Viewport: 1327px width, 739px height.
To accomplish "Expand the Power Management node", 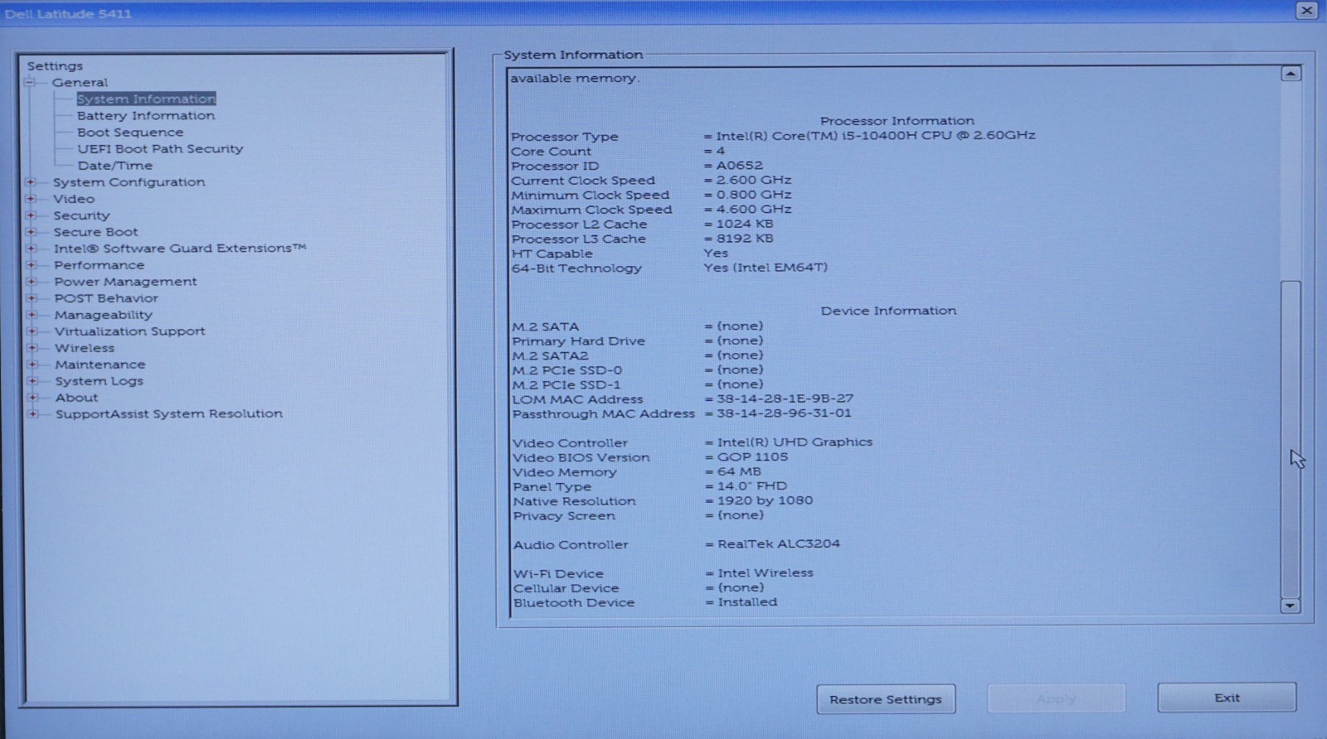I will 32,282.
